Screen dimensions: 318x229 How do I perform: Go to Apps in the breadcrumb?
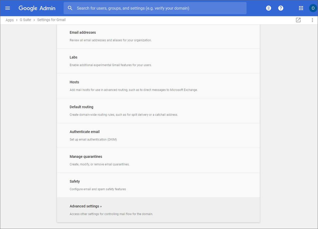click(x=10, y=20)
